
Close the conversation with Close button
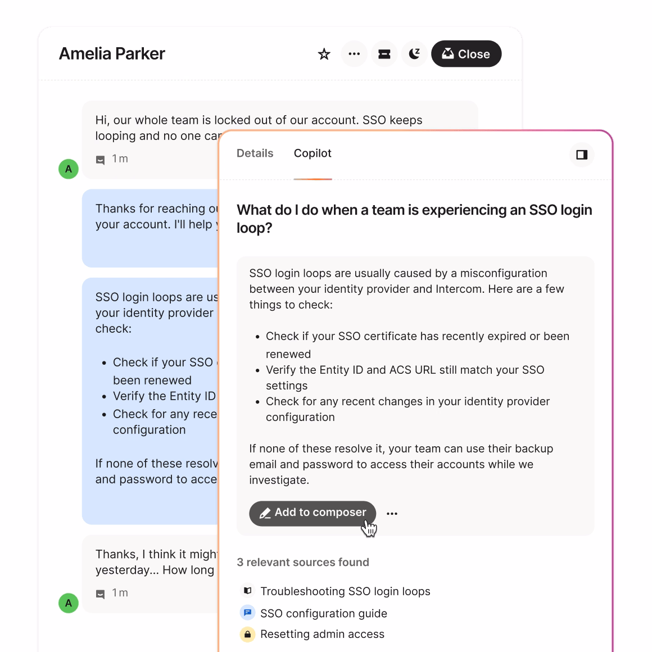pos(466,54)
